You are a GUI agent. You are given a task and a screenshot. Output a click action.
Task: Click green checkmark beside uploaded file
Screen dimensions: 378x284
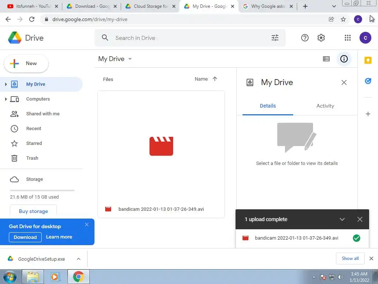point(356,238)
